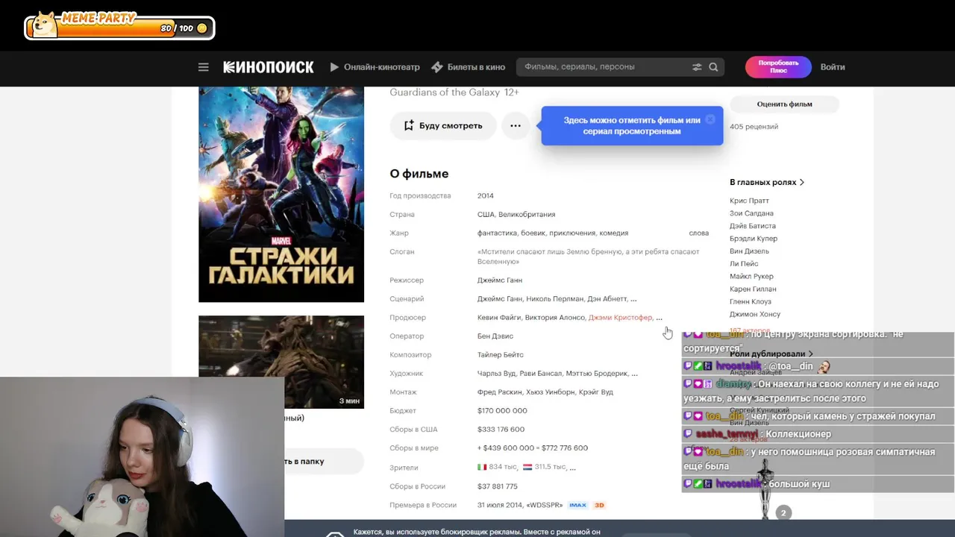Click genre фантастика

[497, 233]
